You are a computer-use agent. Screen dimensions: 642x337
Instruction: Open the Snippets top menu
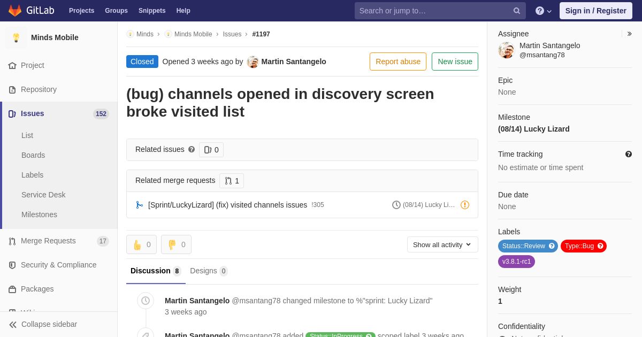coord(152,11)
